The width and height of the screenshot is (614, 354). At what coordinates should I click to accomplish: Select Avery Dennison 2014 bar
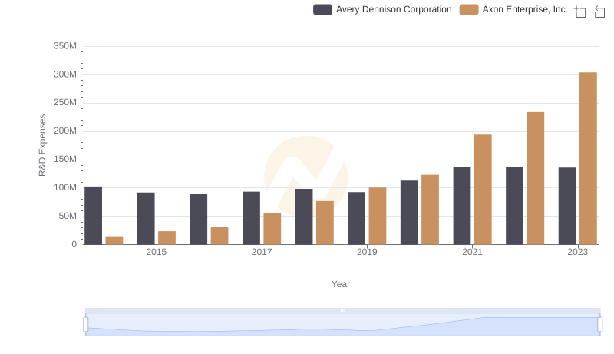pos(93,215)
